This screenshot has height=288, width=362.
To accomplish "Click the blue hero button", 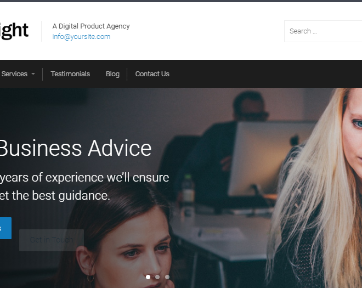I will [x=5, y=228].
